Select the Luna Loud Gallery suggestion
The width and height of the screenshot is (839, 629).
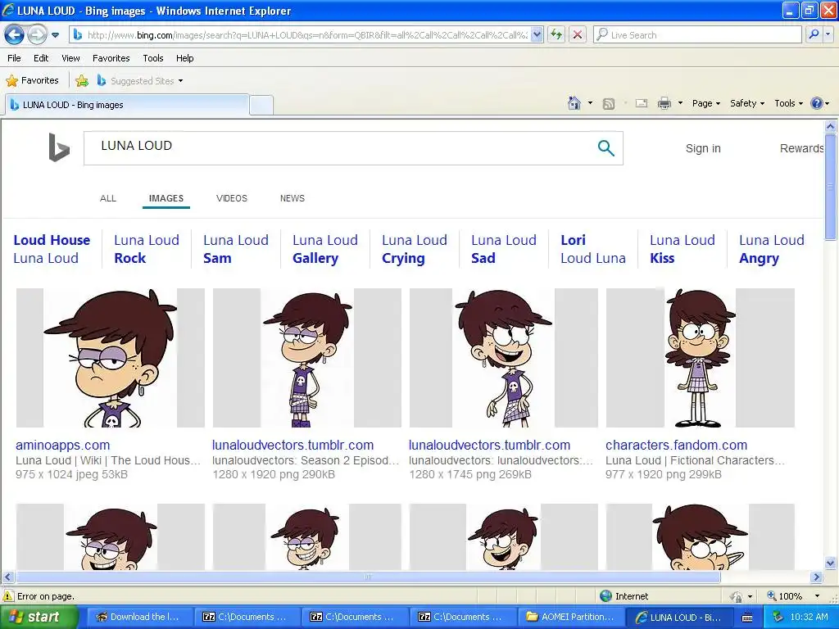click(x=324, y=249)
